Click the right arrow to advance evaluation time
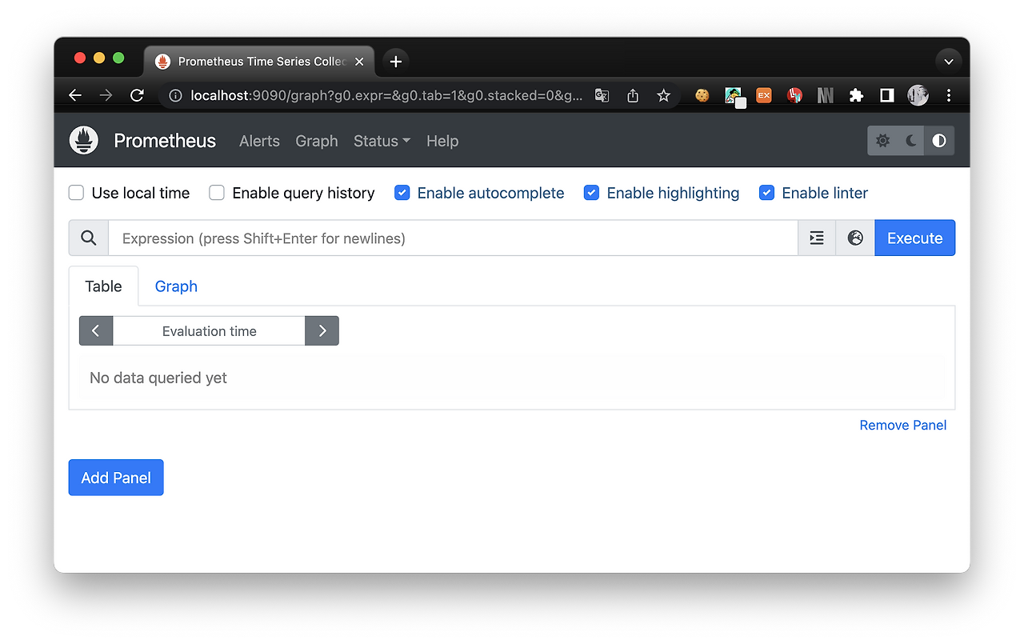The image size is (1024, 644). [x=322, y=330]
